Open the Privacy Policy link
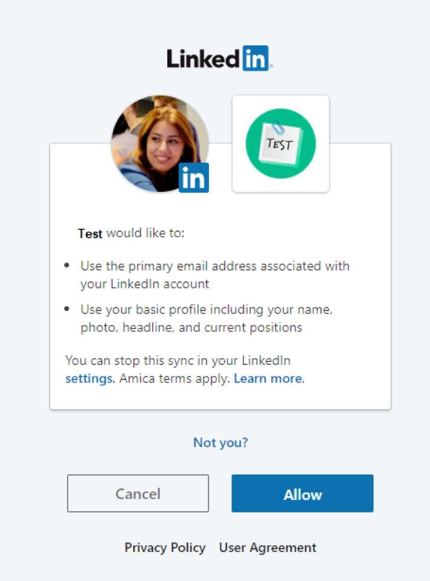 165,548
